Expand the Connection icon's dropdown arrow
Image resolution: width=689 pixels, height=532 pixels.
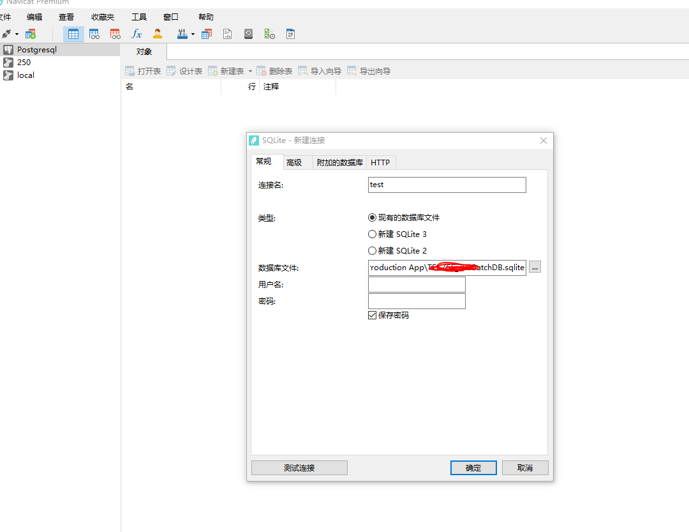(17, 34)
